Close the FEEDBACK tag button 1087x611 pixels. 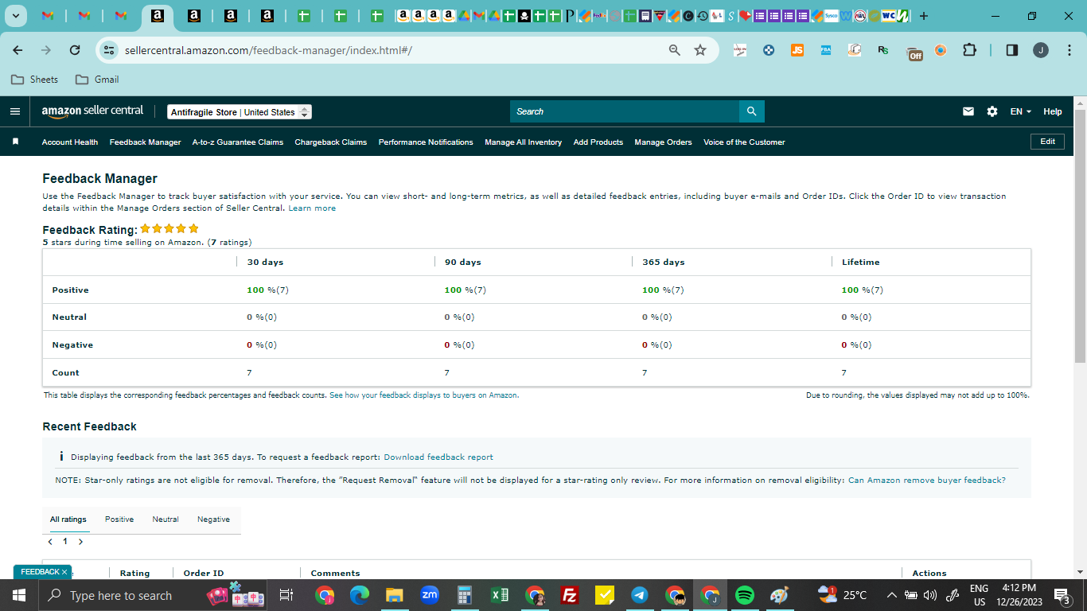pyautogui.click(x=64, y=571)
